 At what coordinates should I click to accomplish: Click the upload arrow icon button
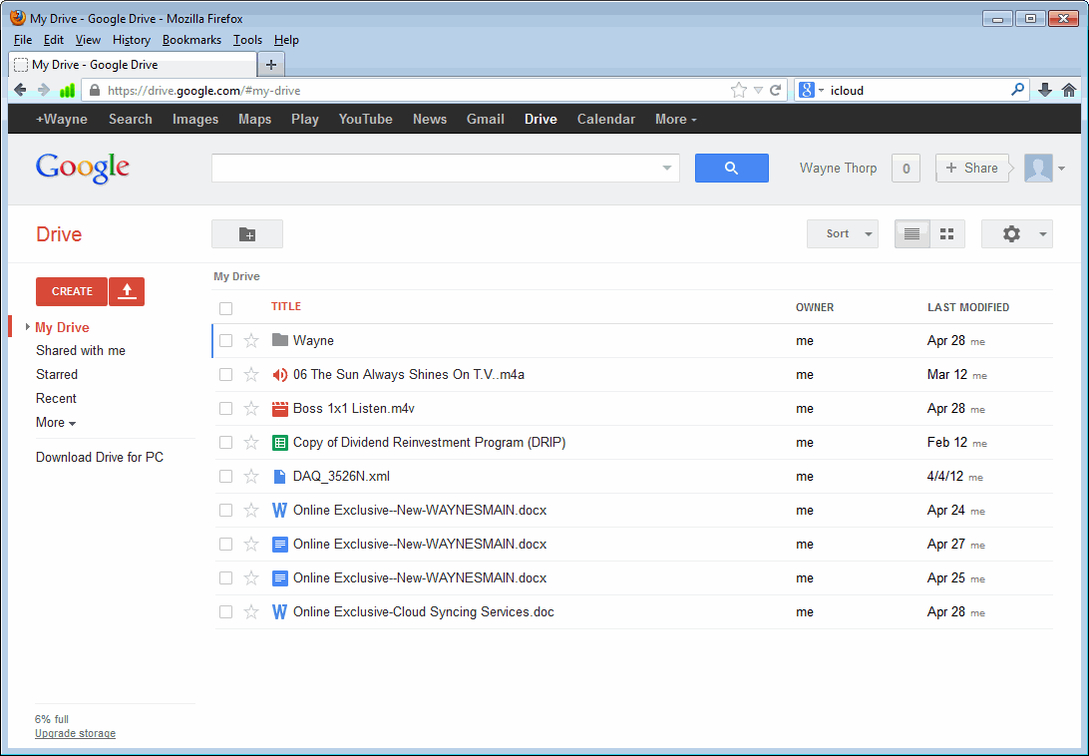point(127,291)
